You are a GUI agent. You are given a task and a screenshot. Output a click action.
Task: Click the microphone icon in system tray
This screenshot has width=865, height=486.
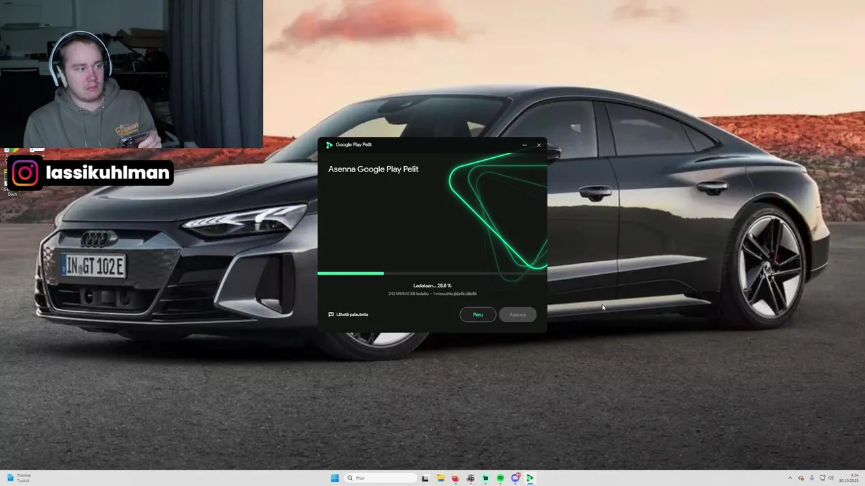(812, 478)
